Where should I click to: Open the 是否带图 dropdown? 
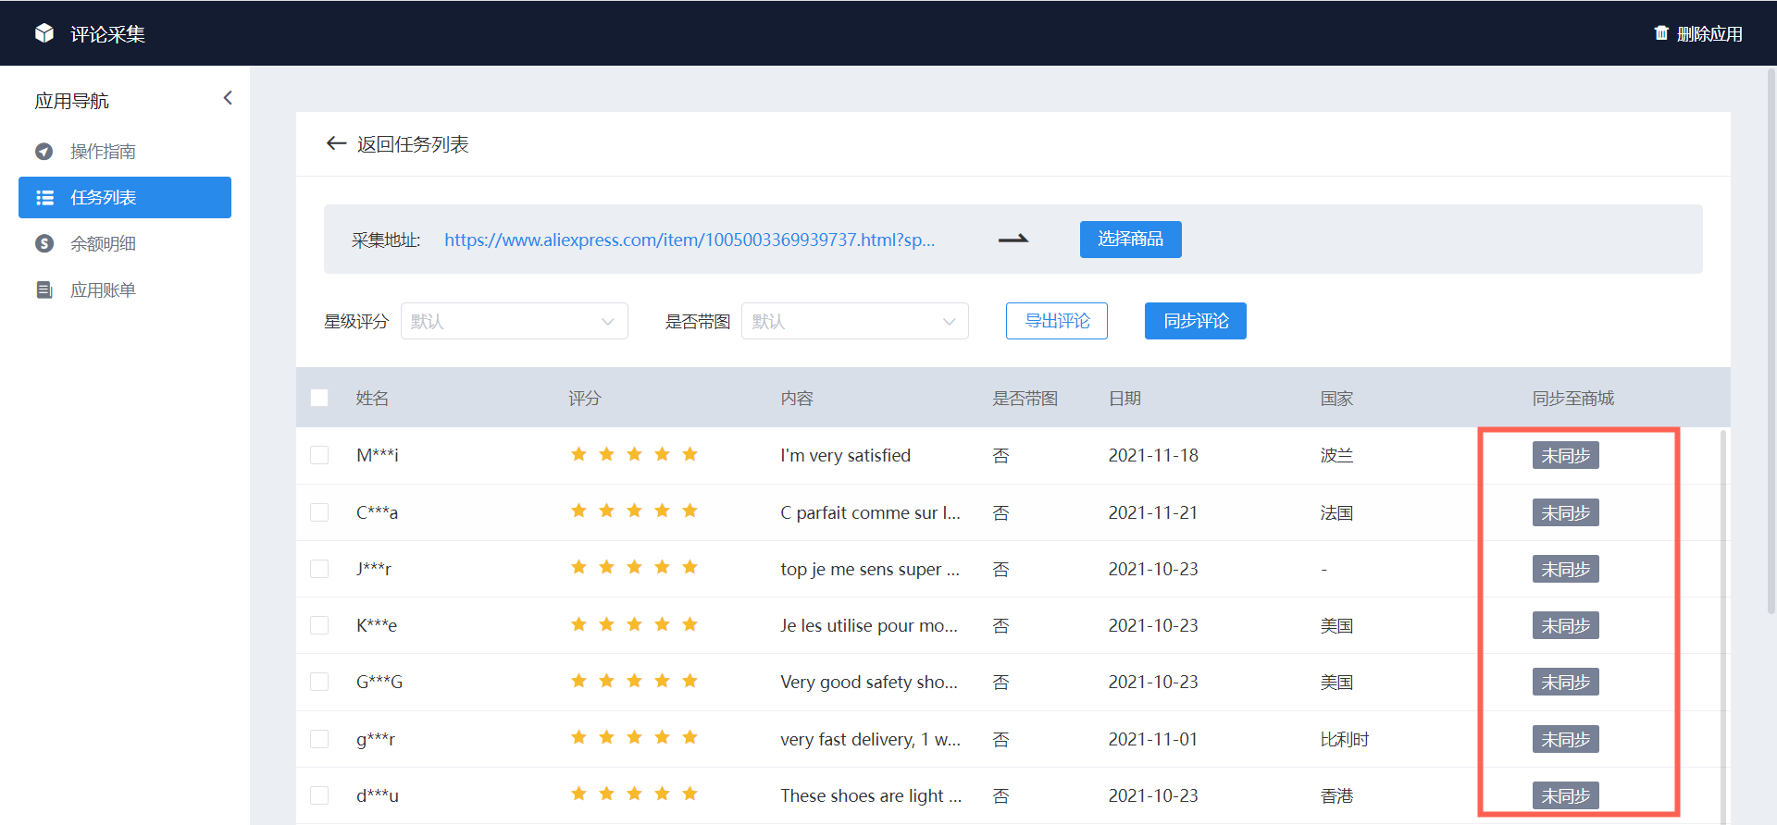point(855,321)
